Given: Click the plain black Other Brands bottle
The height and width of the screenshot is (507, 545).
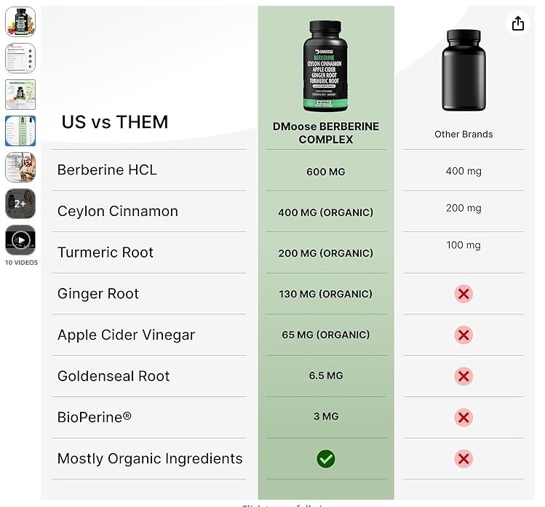Looking at the screenshot, I should coord(464,70).
